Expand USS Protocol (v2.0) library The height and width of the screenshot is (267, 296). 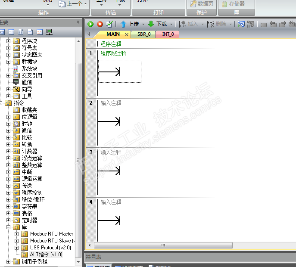[17, 248]
